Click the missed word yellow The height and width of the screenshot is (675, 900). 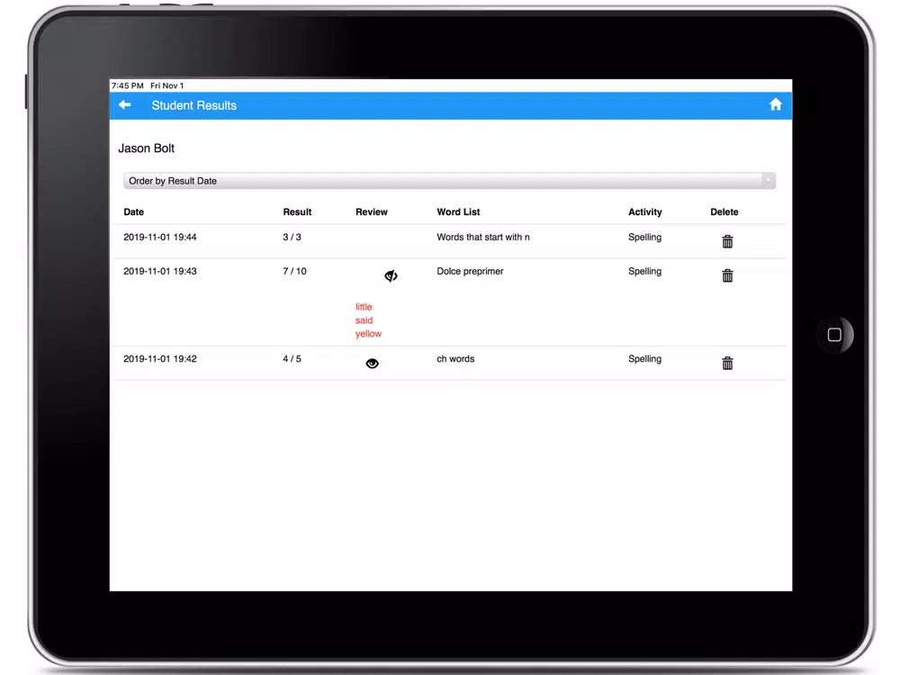[368, 334]
